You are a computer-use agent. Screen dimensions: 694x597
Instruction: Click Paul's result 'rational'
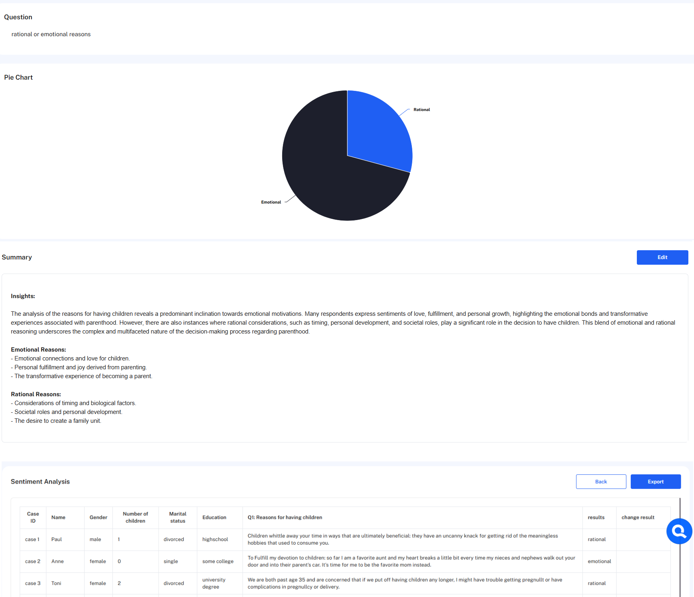click(599, 539)
